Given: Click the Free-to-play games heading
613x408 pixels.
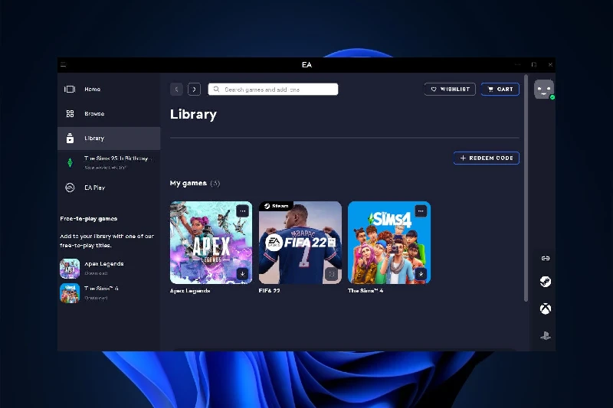Looking at the screenshot, I should tap(89, 219).
